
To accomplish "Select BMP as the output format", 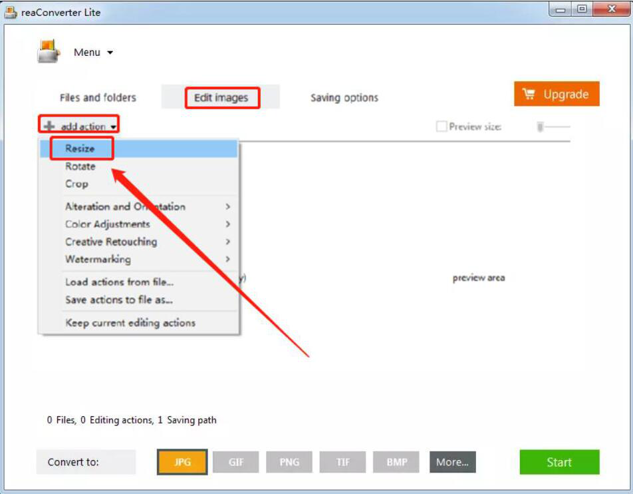I will tap(396, 462).
